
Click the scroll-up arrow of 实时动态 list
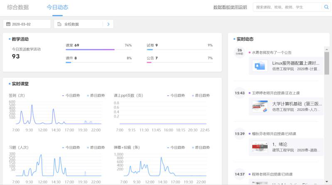(x=327, y=49)
